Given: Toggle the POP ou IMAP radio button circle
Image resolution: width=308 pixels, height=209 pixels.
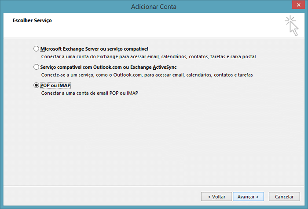Looking at the screenshot, I should (x=36, y=85).
